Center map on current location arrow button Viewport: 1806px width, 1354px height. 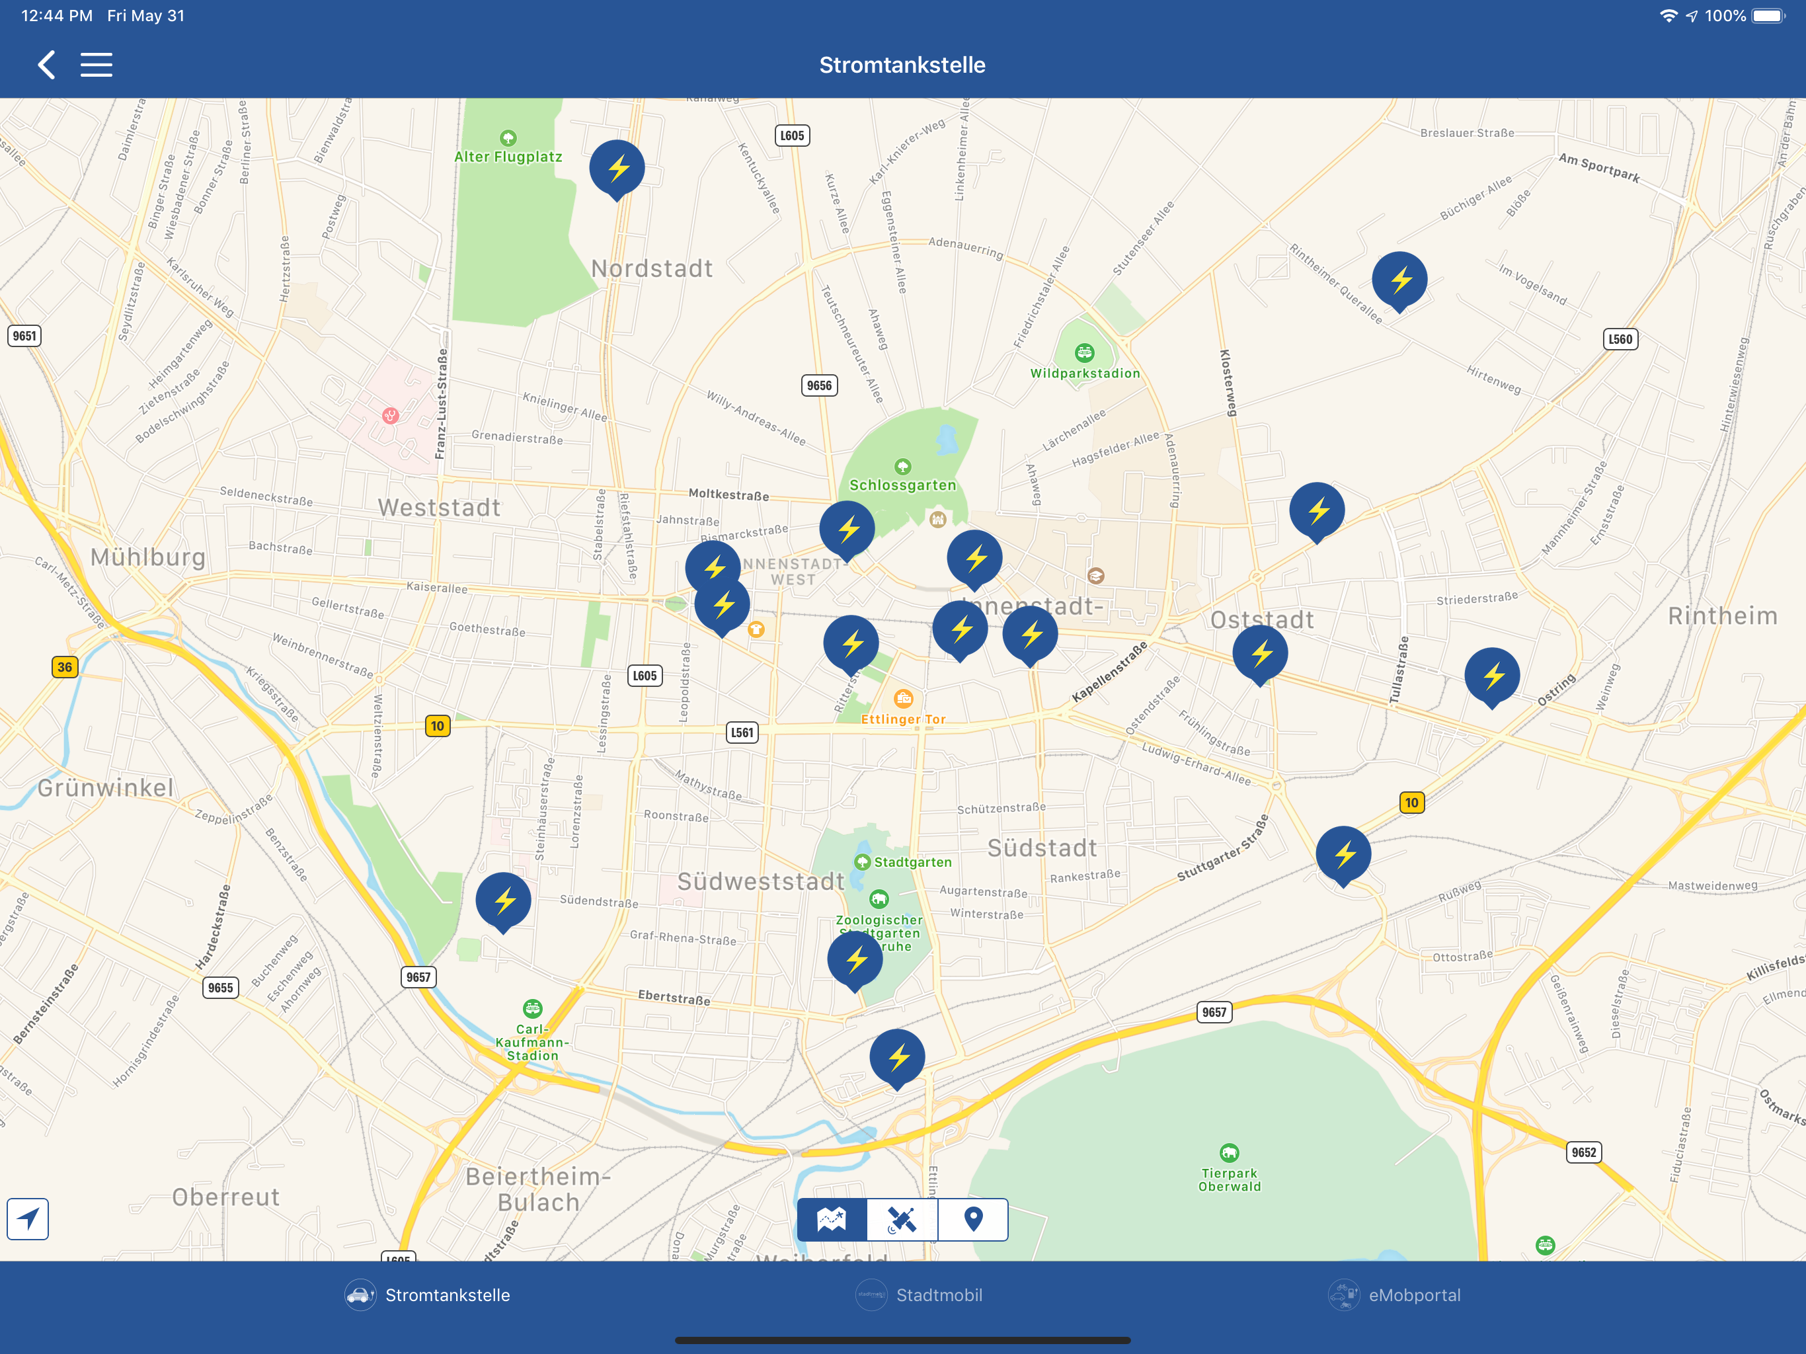(x=28, y=1218)
